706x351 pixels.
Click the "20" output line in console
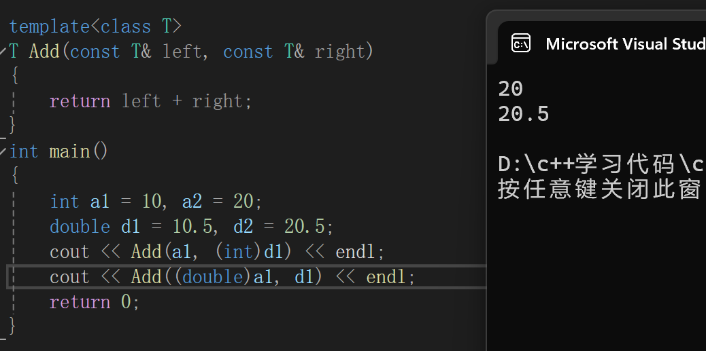point(511,88)
